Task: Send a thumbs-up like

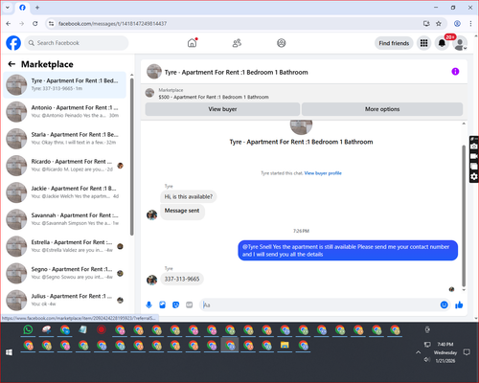Action: coord(459,304)
